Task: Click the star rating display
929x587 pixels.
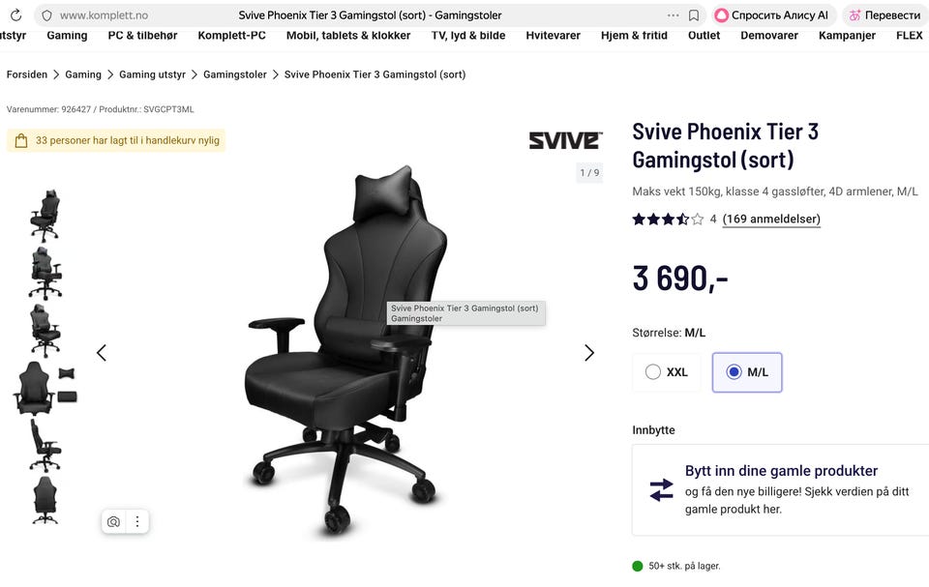Action: [x=668, y=220]
